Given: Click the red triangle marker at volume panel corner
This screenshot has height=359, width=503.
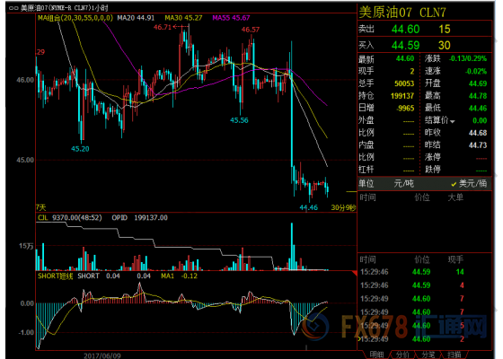Looking at the screenshot, I should pos(355,273).
